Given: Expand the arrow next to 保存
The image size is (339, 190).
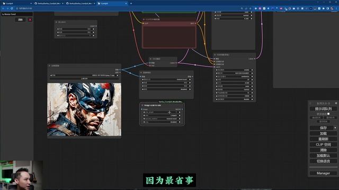Looking at the screenshot, I should [x=335, y=128].
